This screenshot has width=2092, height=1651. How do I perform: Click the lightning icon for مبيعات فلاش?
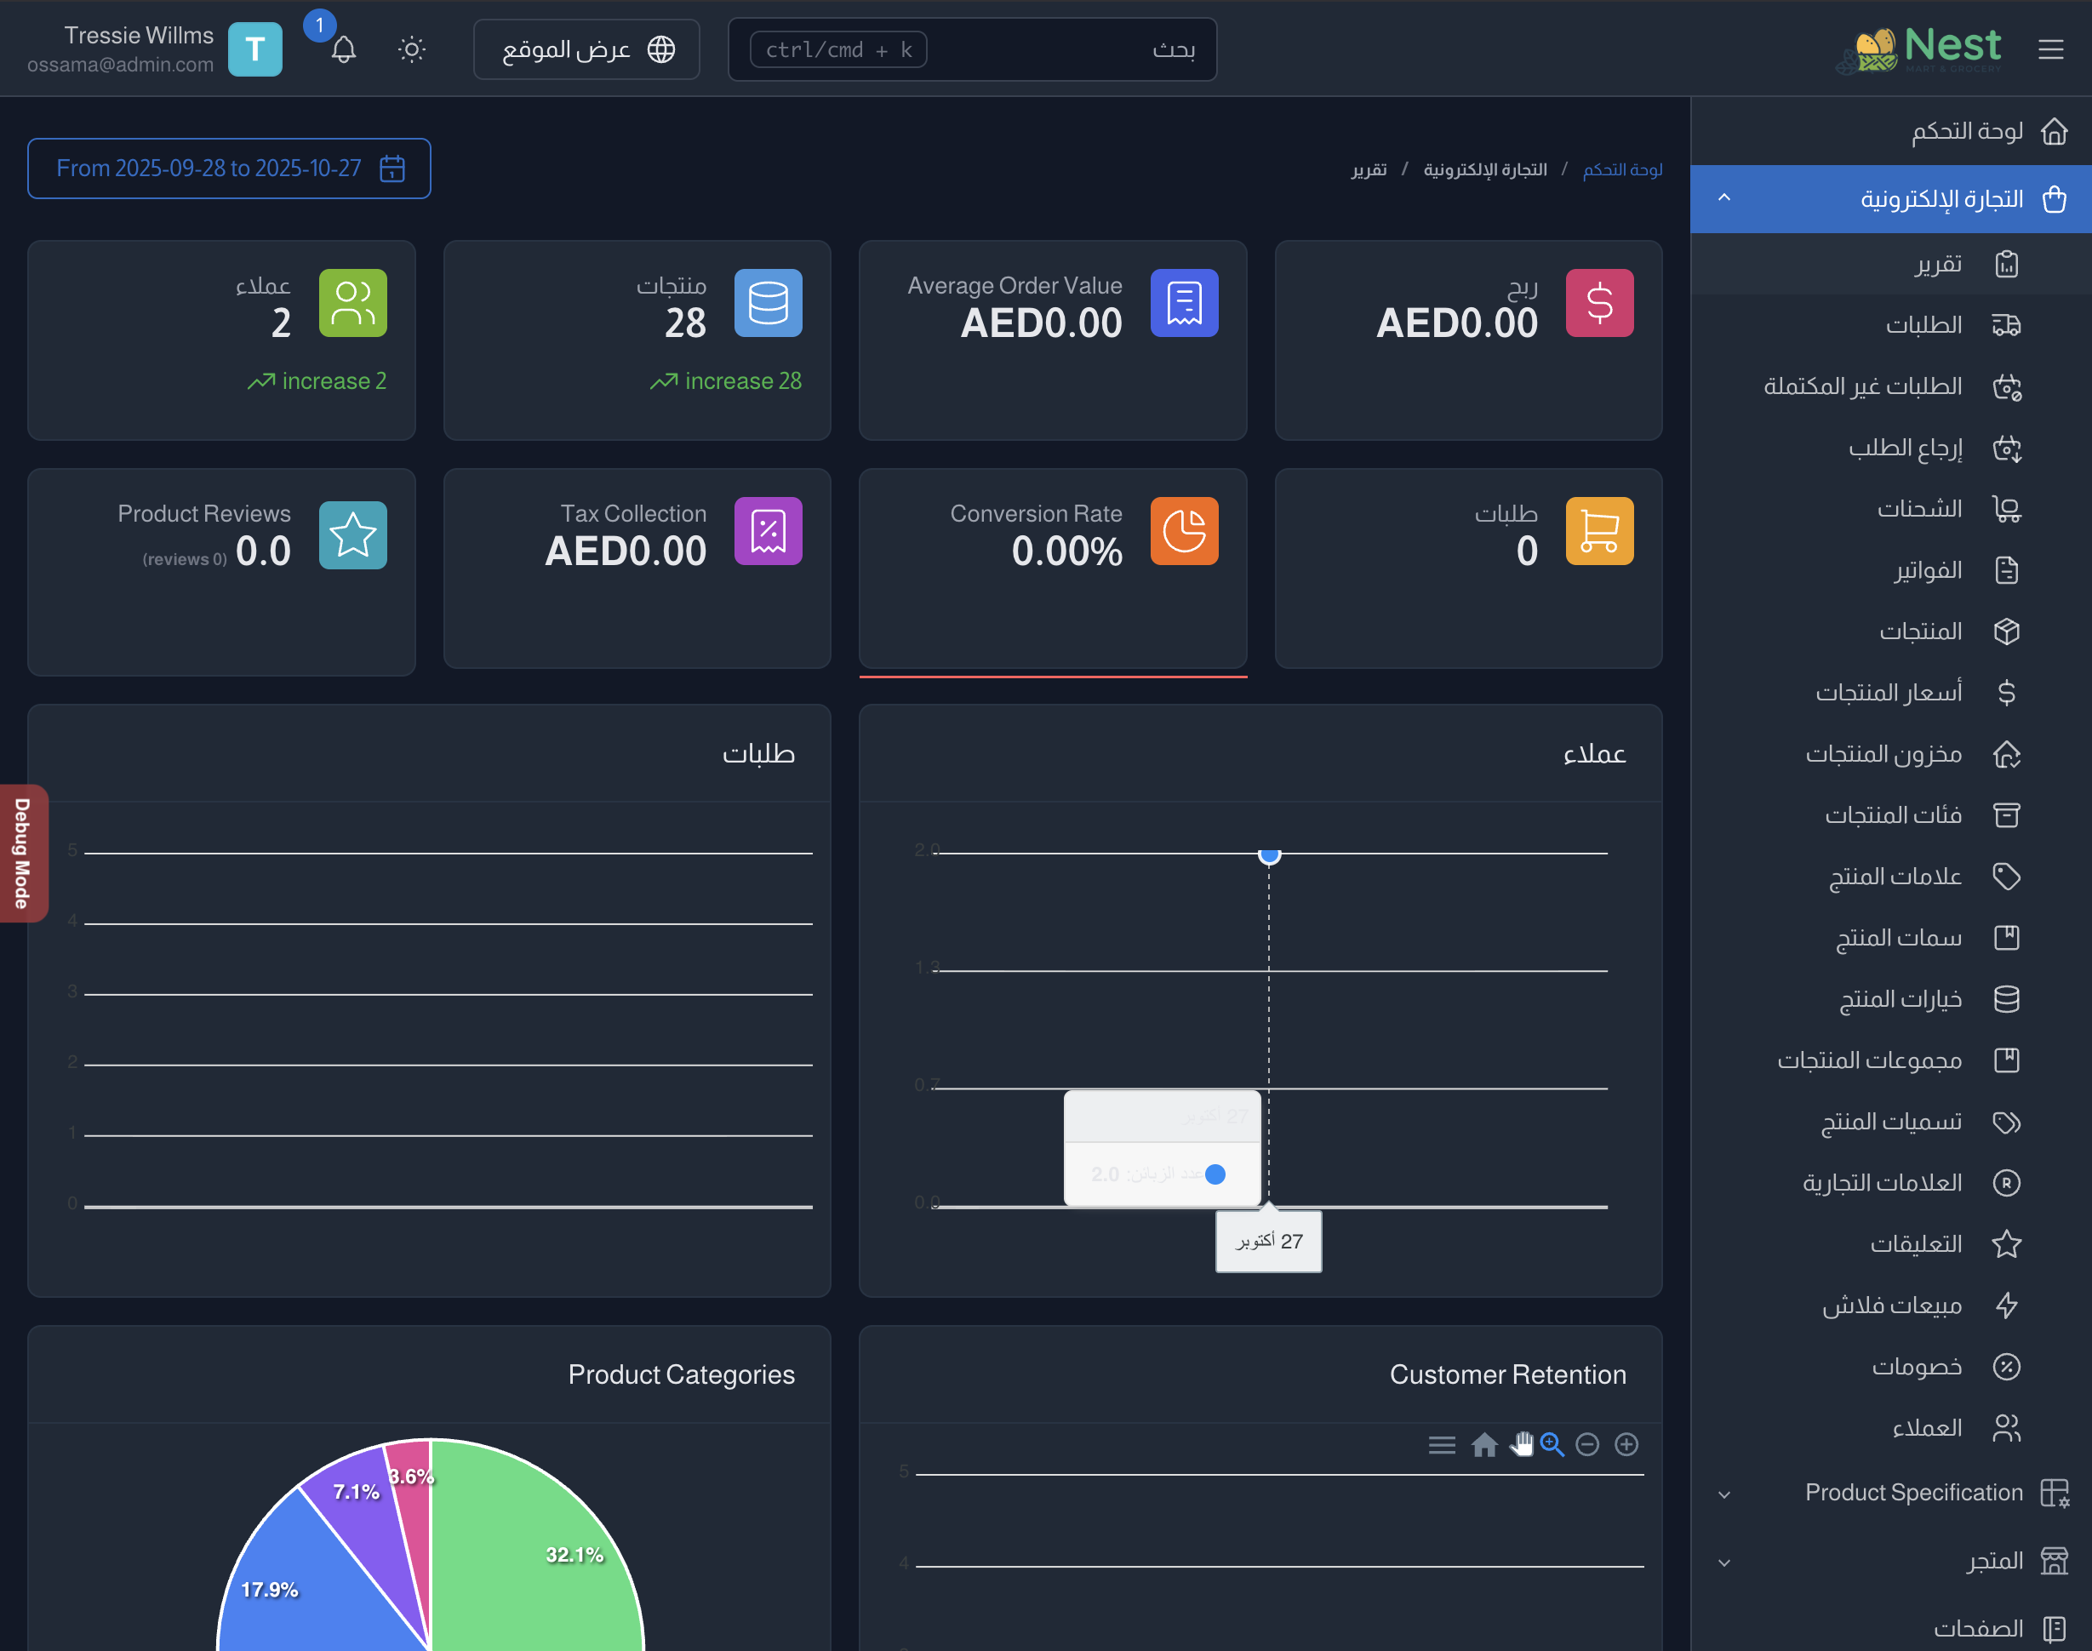point(2008,1305)
